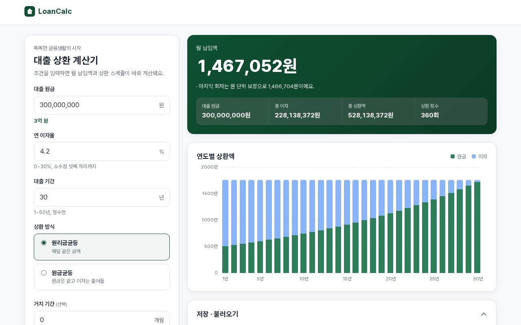This screenshot has height=325, width=521.
Task: Click the 5년 x-axis label
Action: coord(260,279)
